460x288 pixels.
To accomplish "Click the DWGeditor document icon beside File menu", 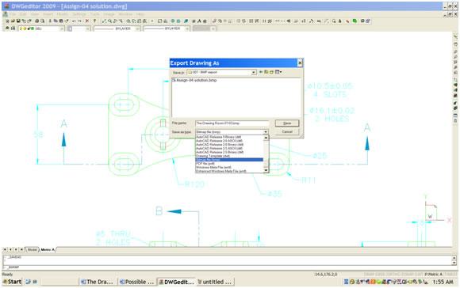I will point(5,14).
